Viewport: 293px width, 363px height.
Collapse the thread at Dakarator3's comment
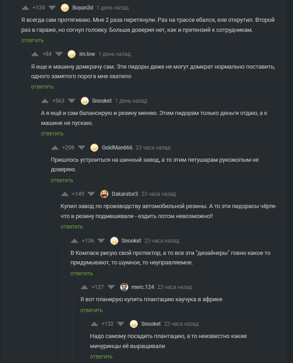[54, 194]
